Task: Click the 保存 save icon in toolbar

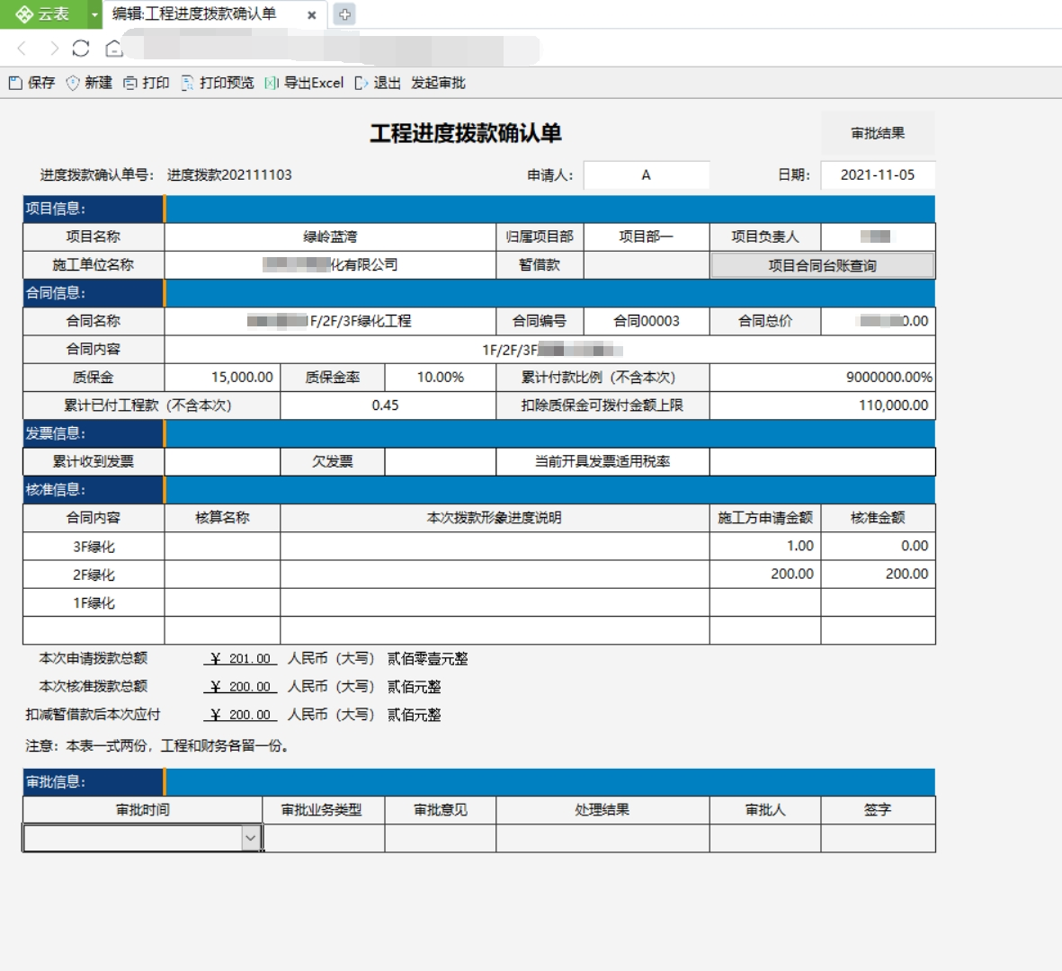Action: 15,83
